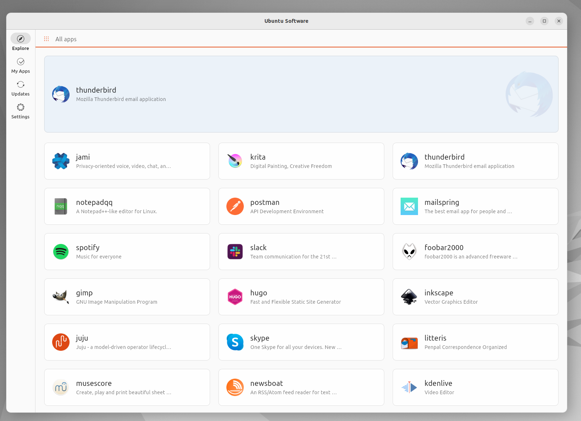Screen dimensions: 581x421
Task: Click the hugo hexagon icon
Action: [x=235, y=297]
